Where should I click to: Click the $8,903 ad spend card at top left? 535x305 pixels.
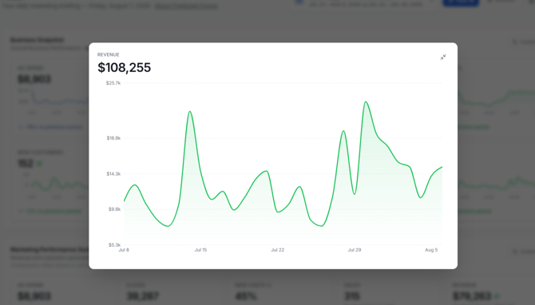(34, 79)
